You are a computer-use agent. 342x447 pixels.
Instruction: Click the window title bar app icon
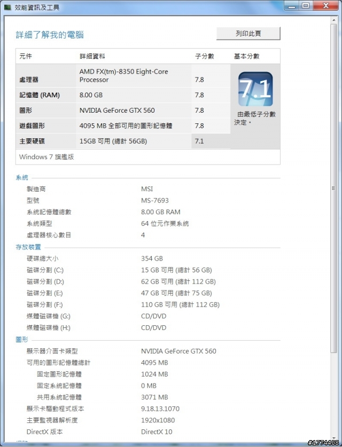click(7, 7)
